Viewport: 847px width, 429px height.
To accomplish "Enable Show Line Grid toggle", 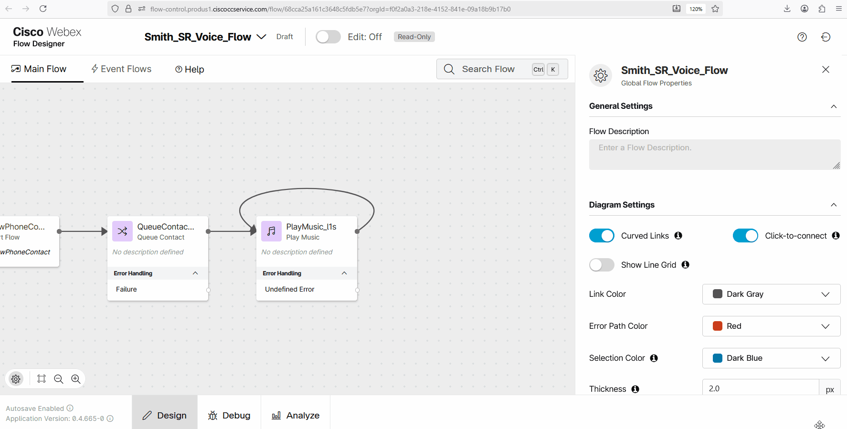I will click(x=602, y=265).
